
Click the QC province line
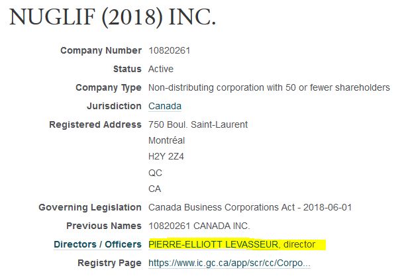[156, 173]
